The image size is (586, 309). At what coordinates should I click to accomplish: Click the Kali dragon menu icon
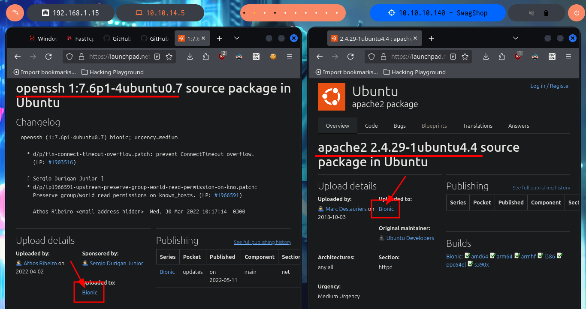[15, 13]
